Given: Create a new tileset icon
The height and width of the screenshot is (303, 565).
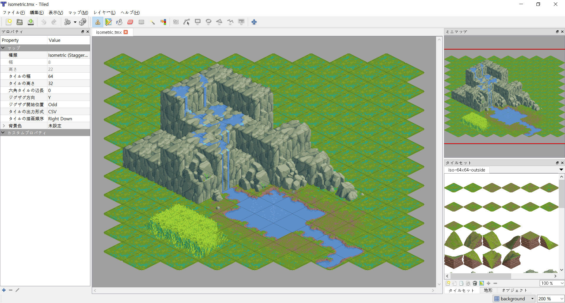Looking at the screenshot, I should (448, 283).
